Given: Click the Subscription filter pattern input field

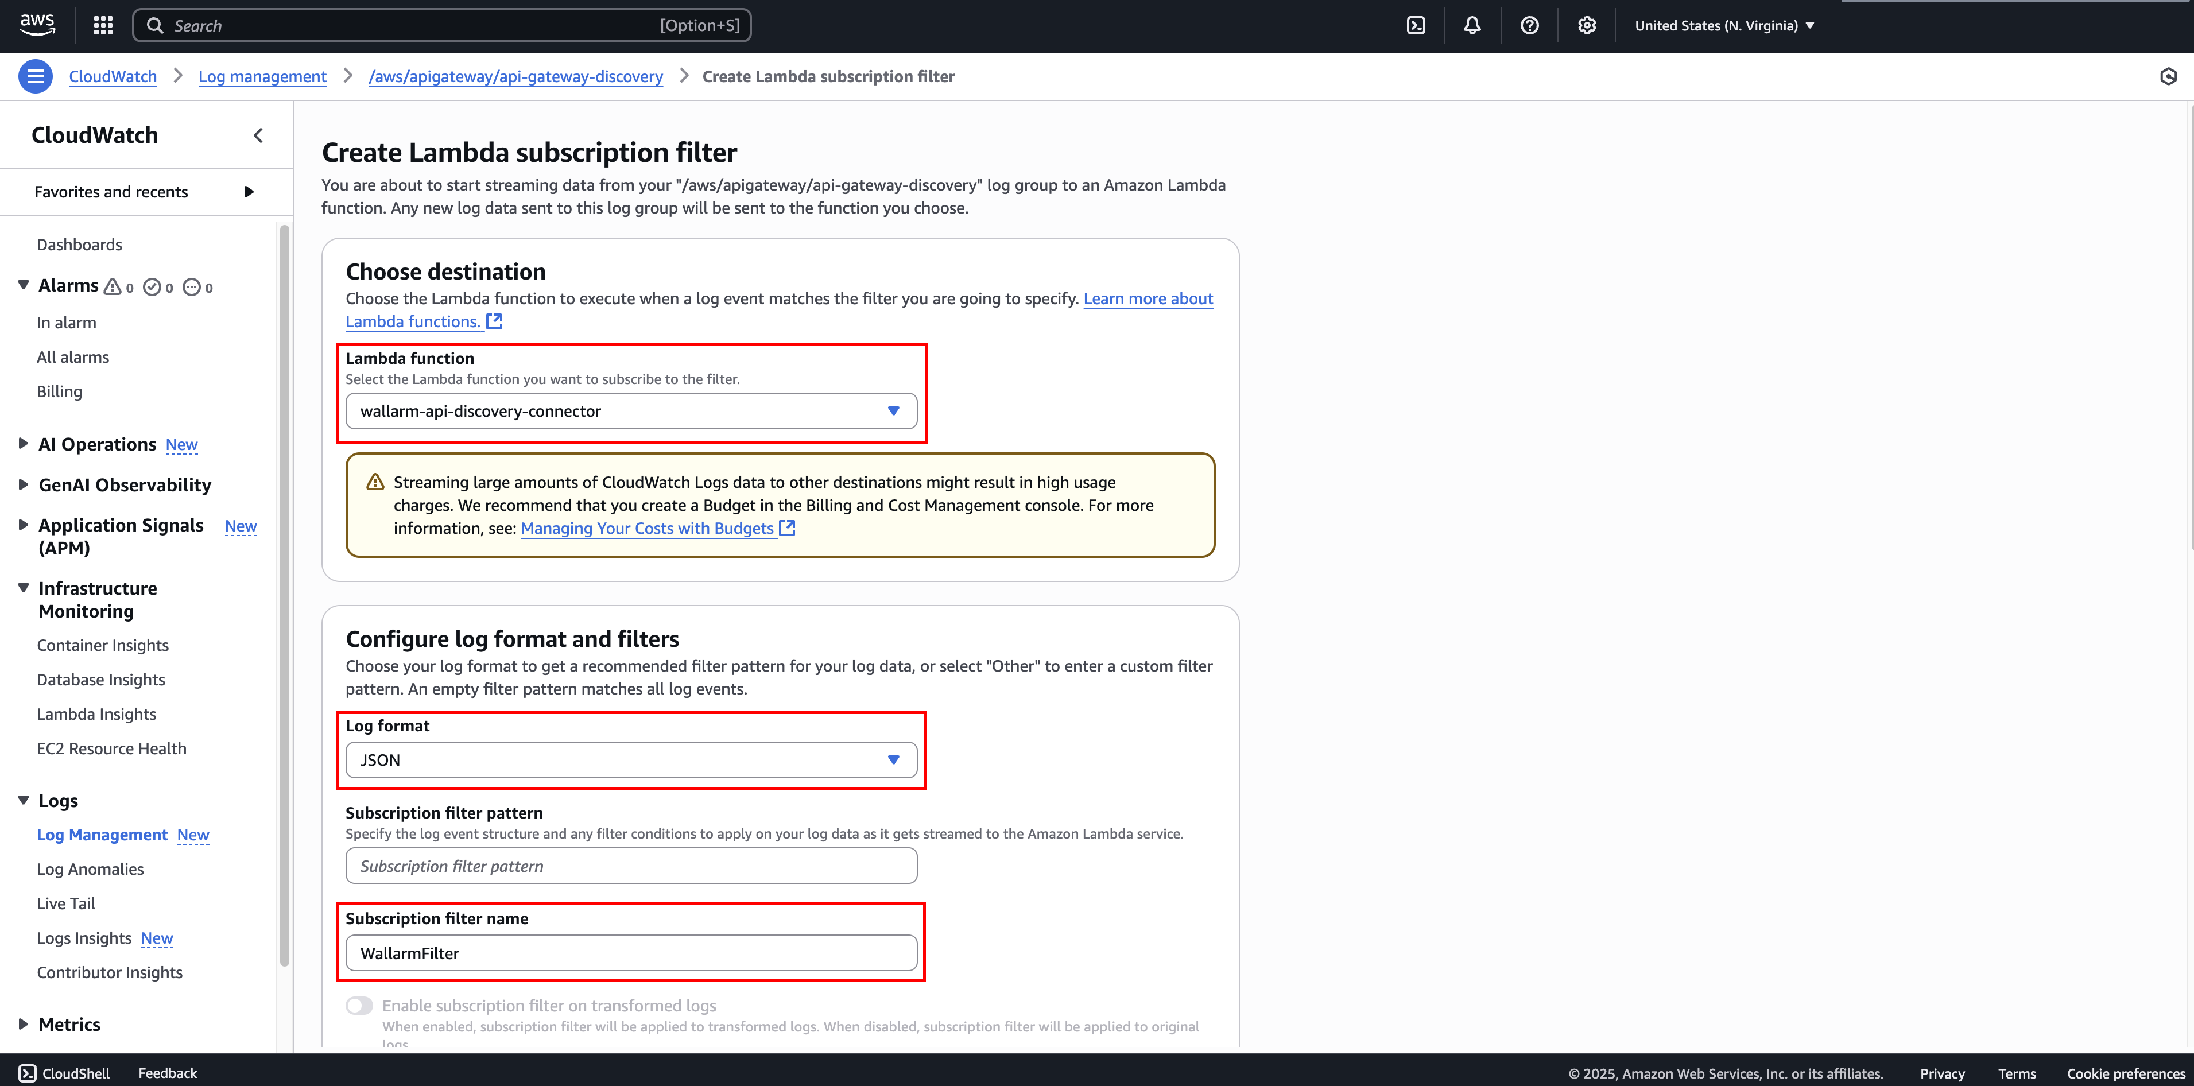Looking at the screenshot, I should point(630,866).
